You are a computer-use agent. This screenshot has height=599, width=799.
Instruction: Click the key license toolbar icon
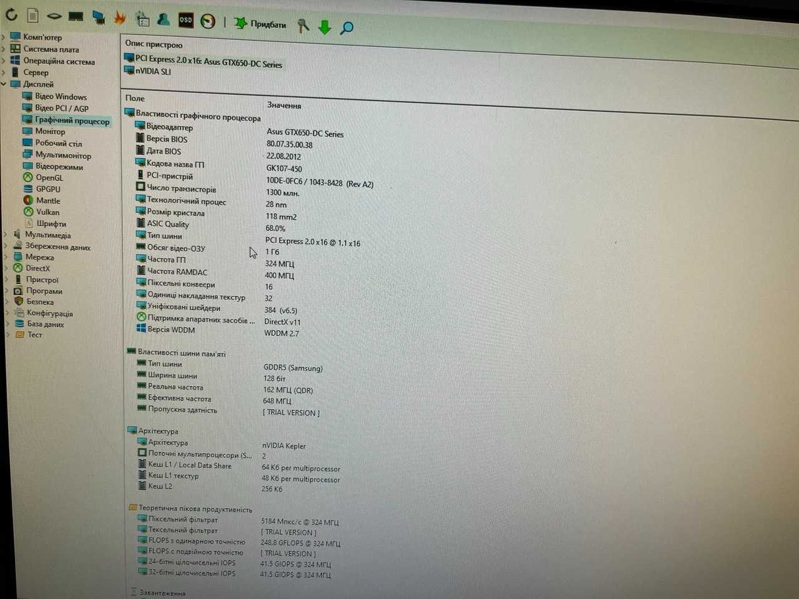(303, 26)
